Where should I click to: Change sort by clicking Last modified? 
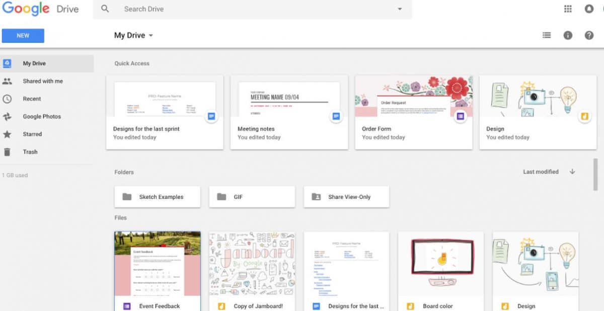pyautogui.click(x=541, y=172)
